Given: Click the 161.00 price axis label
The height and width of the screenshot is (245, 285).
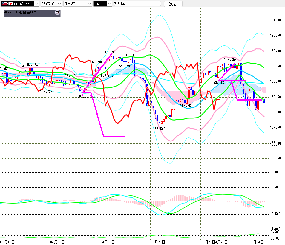Looking at the screenshot, I should [x=275, y=21].
